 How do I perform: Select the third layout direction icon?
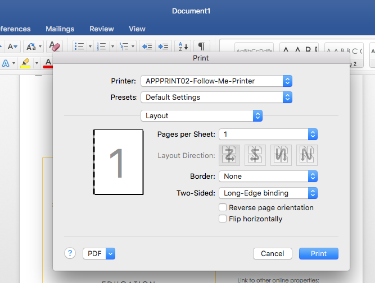[x=281, y=155]
